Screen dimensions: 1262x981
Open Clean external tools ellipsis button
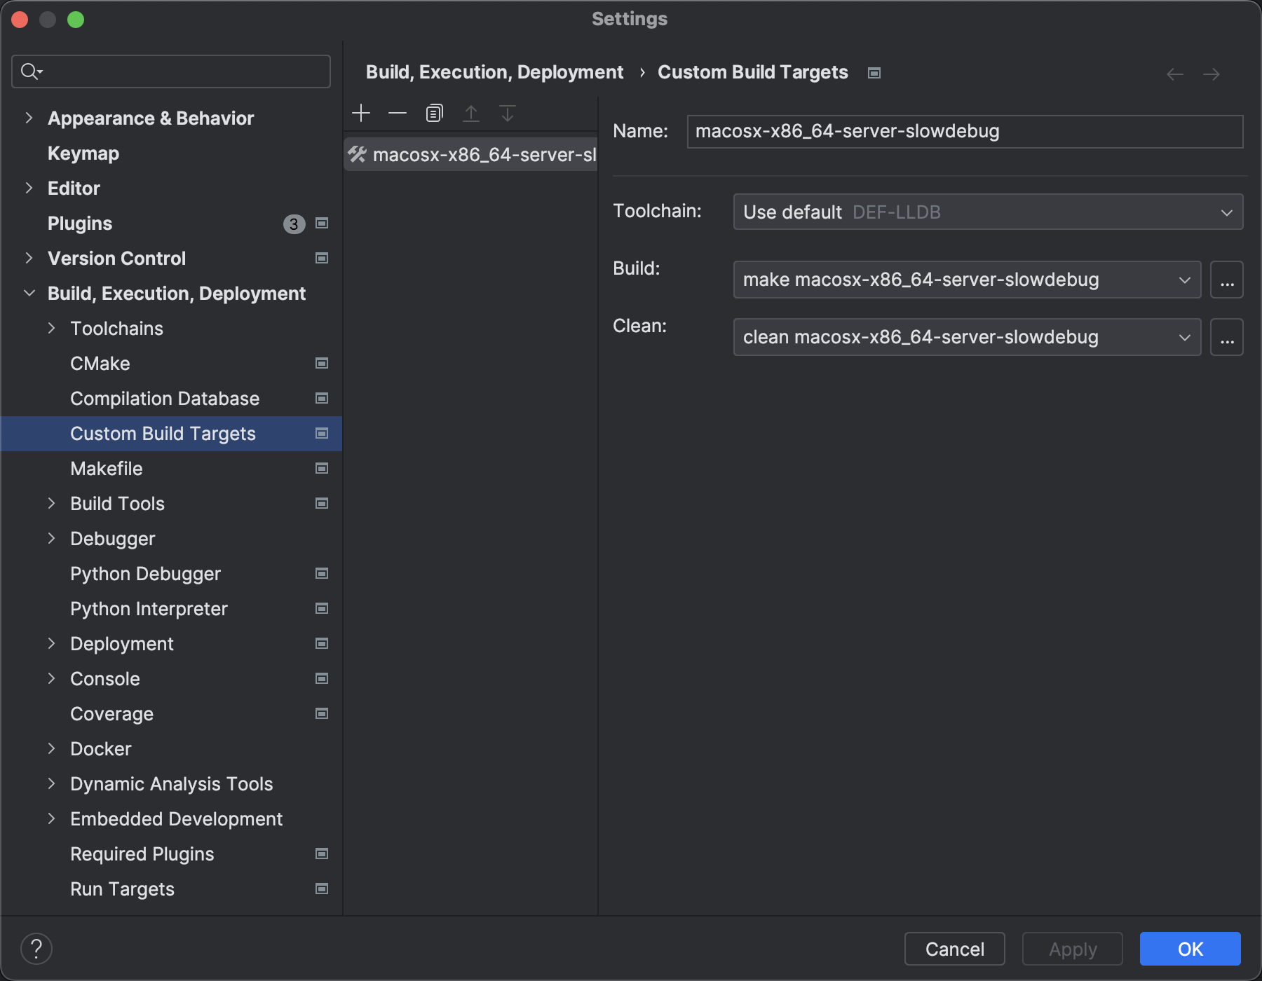click(x=1226, y=338)
